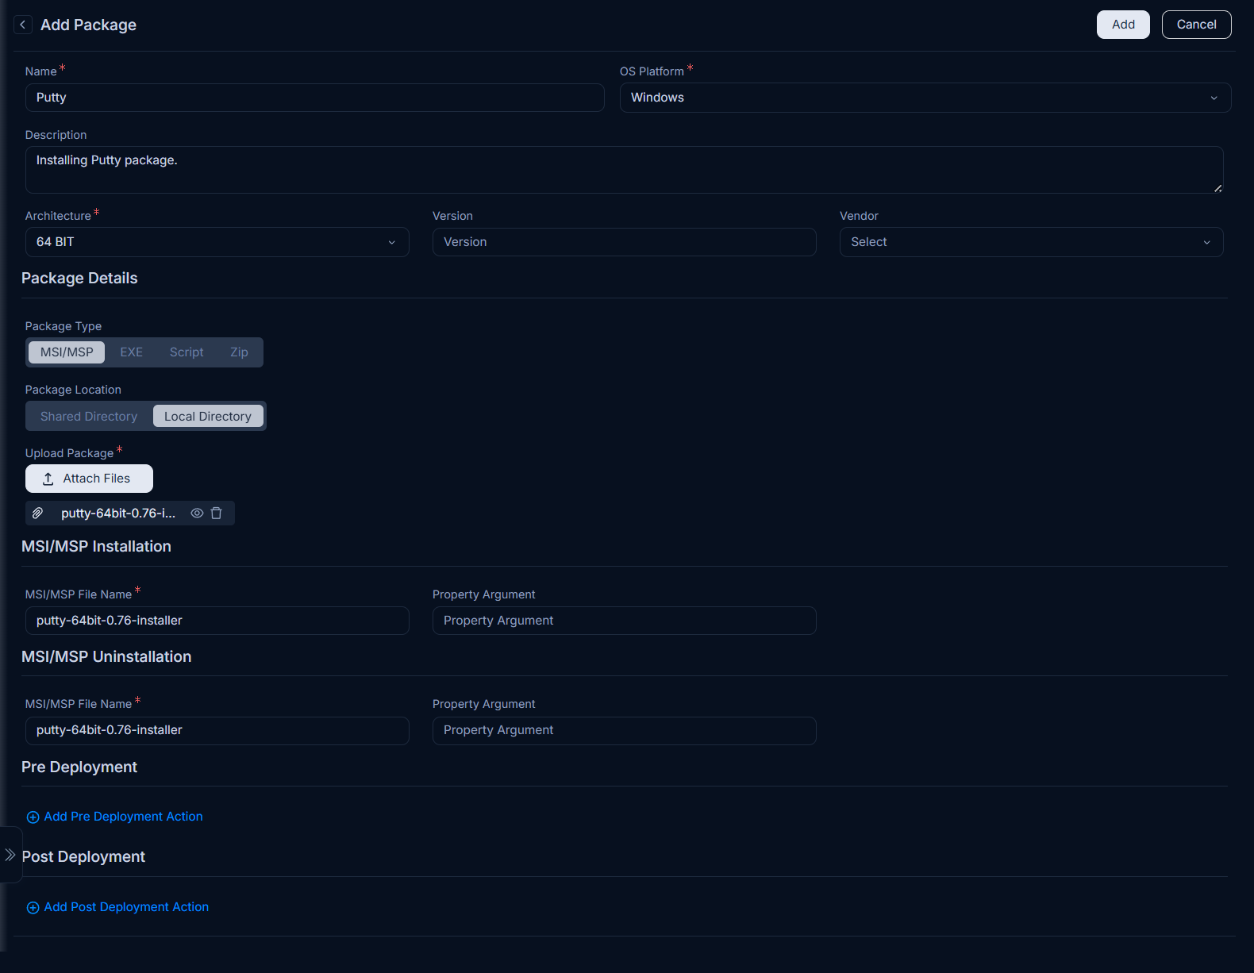Click the Package Type label
Screen dimensions: 1254x973
[x=63, y=326]
